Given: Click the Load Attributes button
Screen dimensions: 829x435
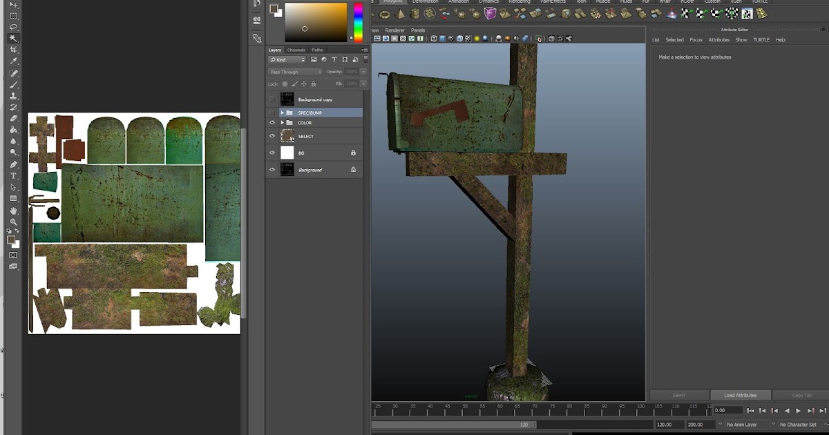Looking at the screenshot, I should [740, 395].
